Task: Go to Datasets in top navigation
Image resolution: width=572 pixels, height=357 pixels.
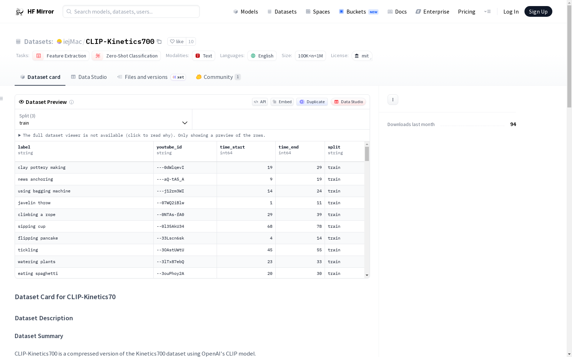Action: pos(282,11)
